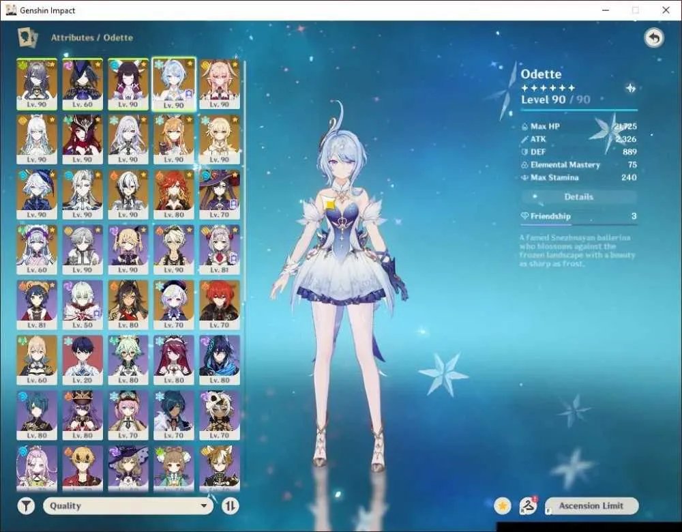Select the witch-hat character portrait at Lv. 70
Viewport: 682px width, 532px height.
(220, 194)
